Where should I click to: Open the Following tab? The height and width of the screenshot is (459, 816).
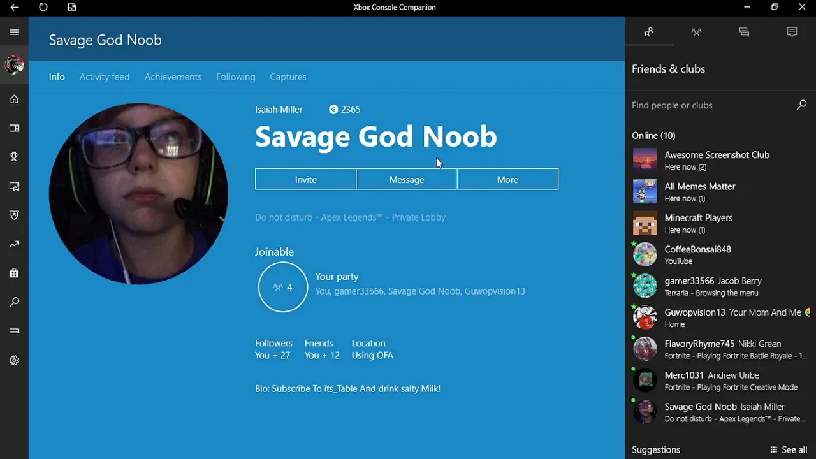coord(235,76)
